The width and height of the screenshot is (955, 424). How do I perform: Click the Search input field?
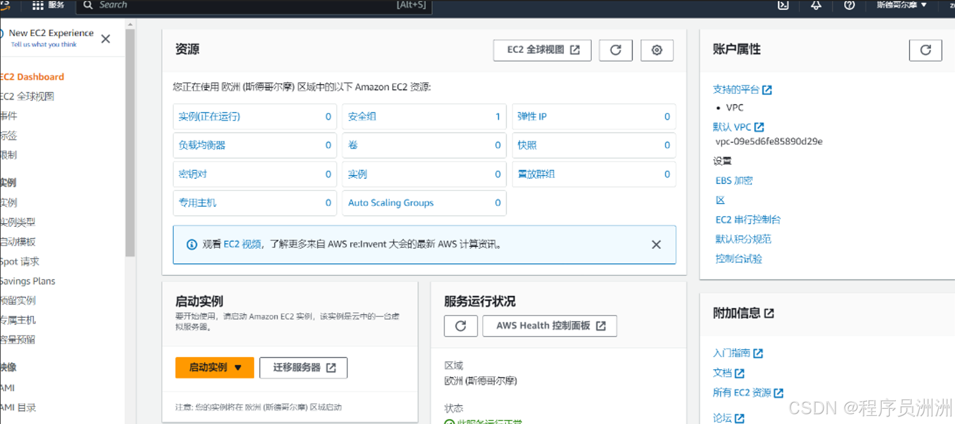point(254,5)
